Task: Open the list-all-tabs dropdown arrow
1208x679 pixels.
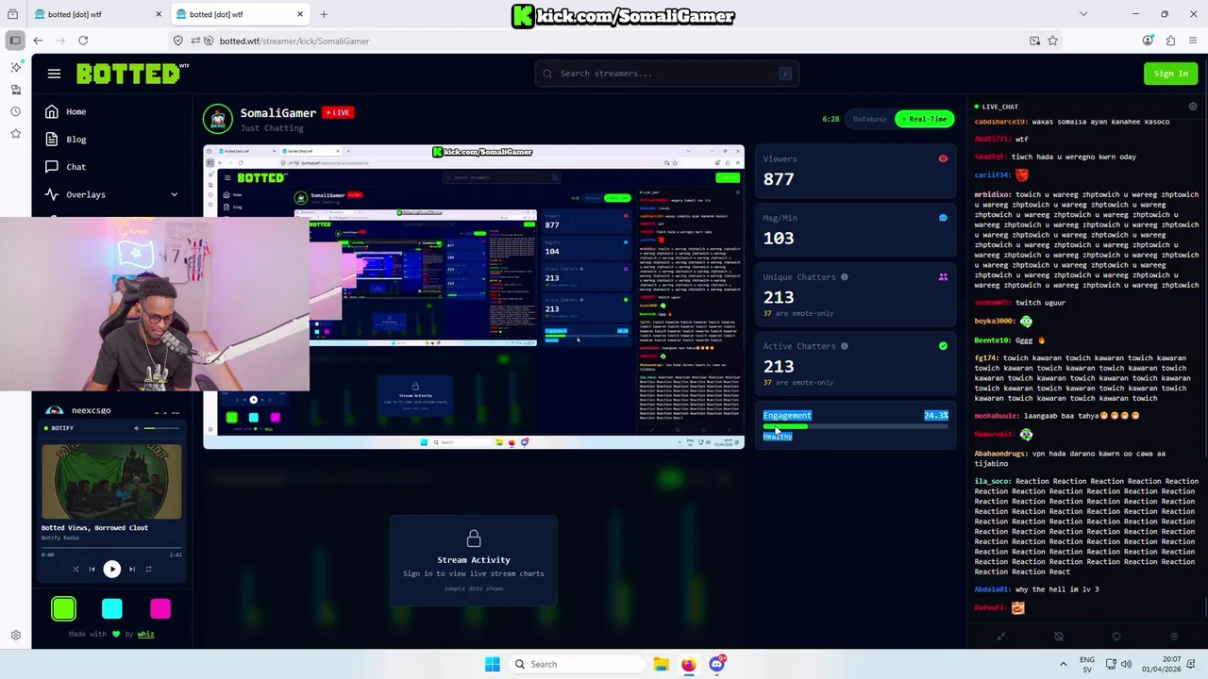Action: click(1083, 14)
